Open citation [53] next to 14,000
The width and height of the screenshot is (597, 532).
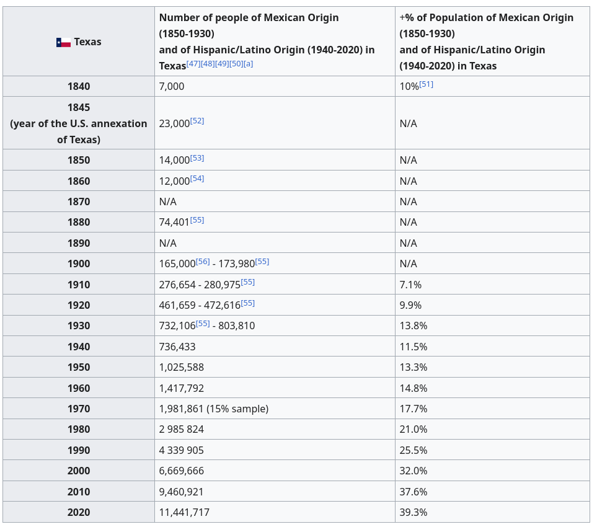(197, 157)
